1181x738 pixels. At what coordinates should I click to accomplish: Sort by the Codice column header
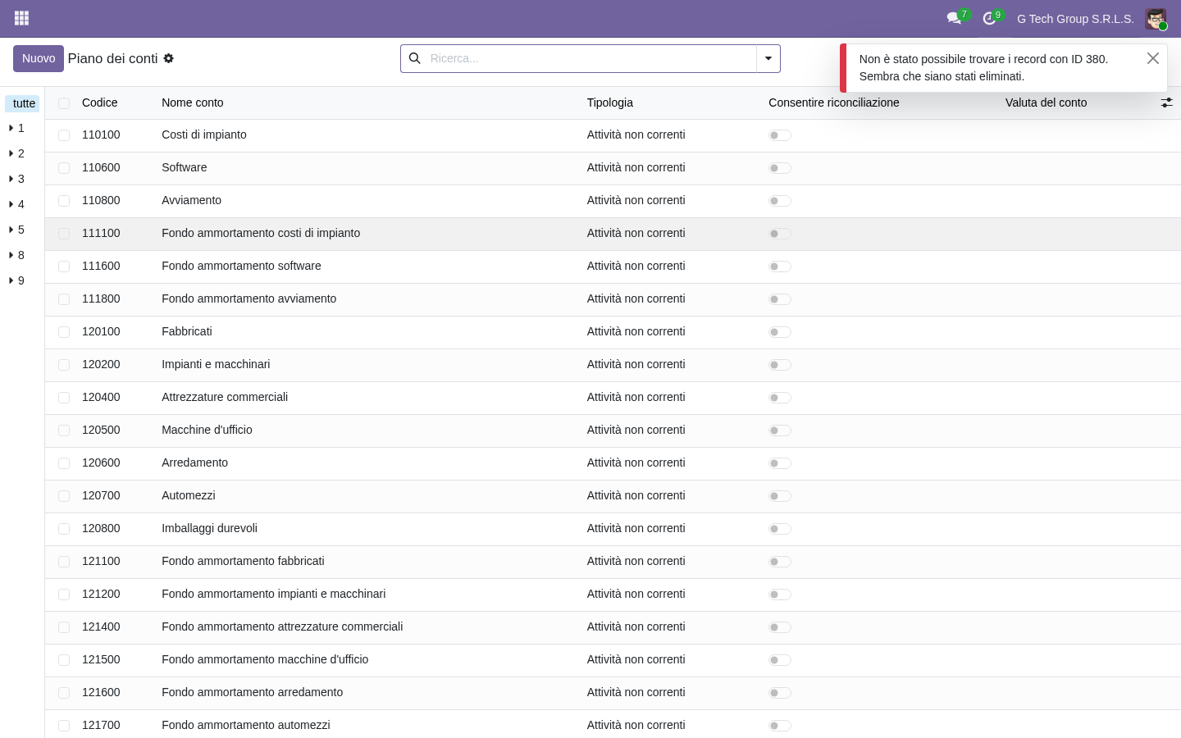coord(100,102)
